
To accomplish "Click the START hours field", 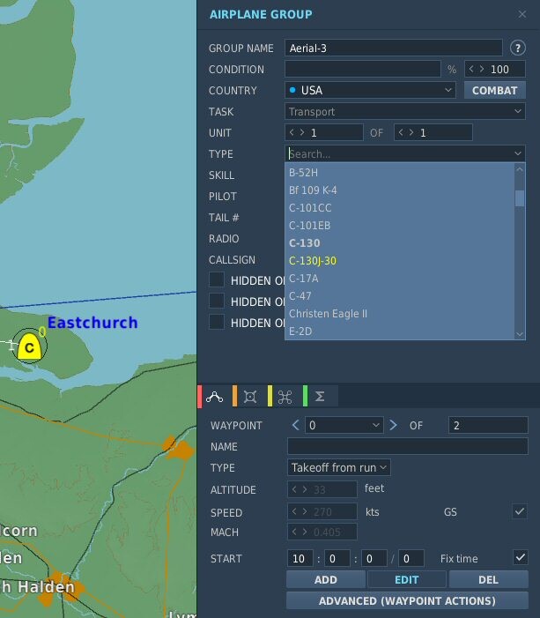I will coord(300,558).
